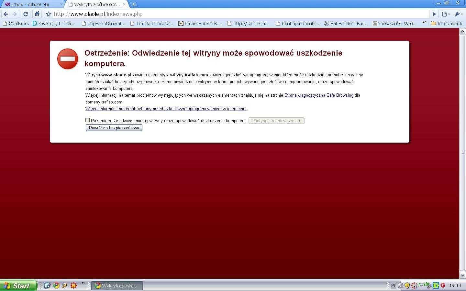Open the Givenchy L'Inter... bookmark
Screen dimensions: 466x291
click(x=54, y=24)
